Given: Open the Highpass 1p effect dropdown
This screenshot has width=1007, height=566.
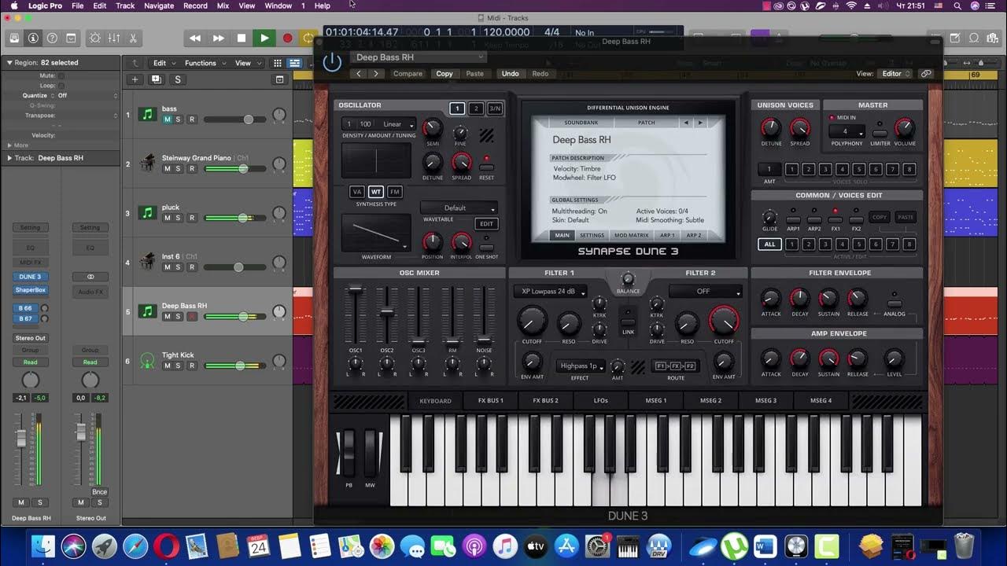Looking at the screenshot, I should point(581,366).
